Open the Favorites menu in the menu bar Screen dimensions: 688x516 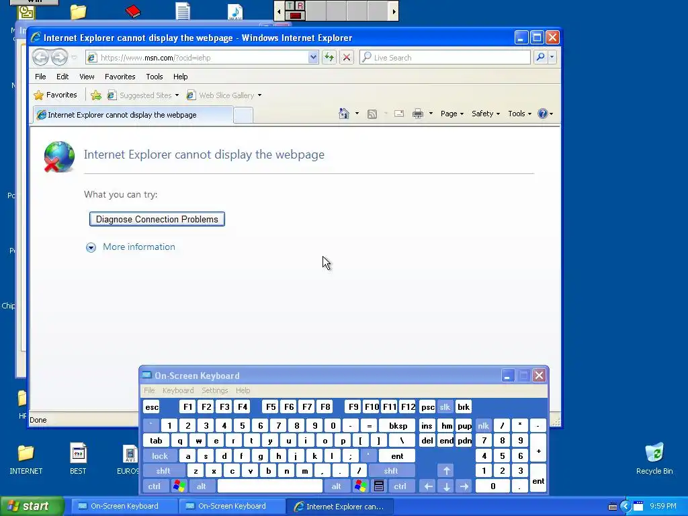(x=120, y=77)
